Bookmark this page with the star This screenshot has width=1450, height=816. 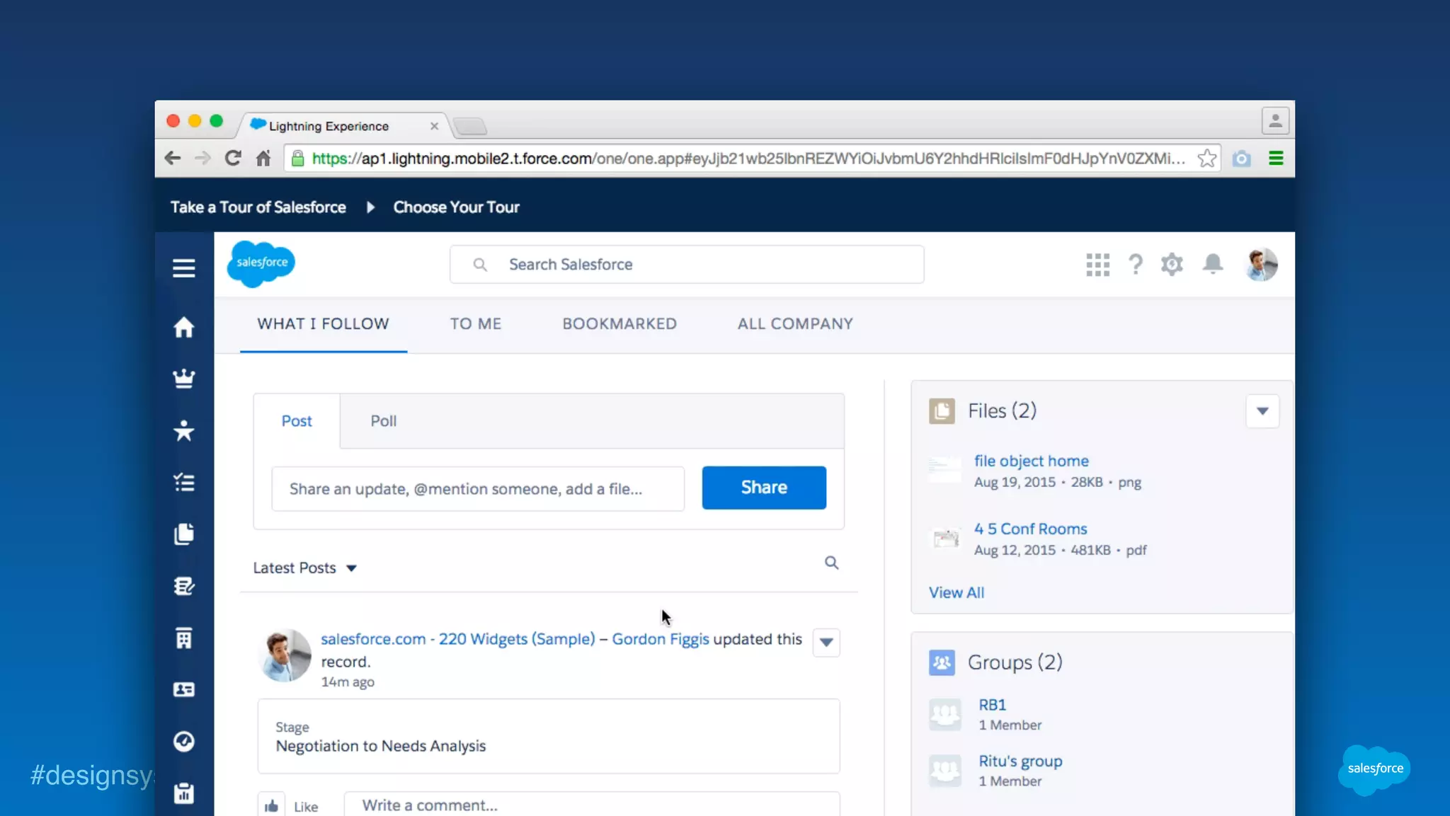(1206, 159)
